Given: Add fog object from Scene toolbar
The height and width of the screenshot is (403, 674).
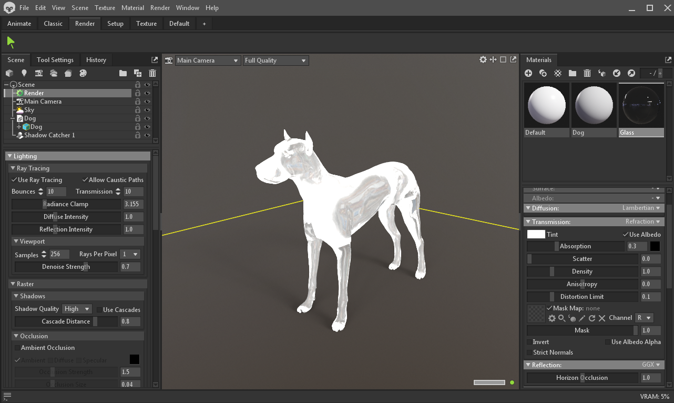Looking at the screenshot, I should coord(53,73).
